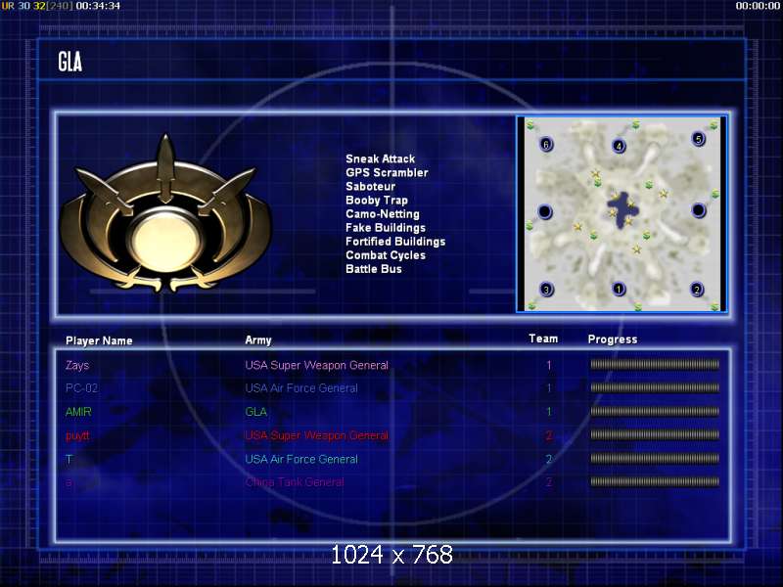
Task: Click the team number in puytt's row
Action: click(549, 435)
